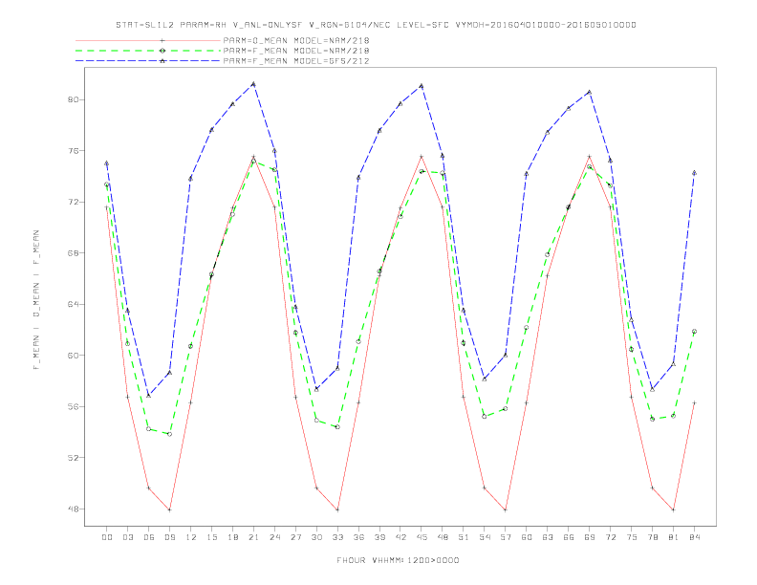Screen dimensions: 757x585
Task: Click y-axis tick label 48
Action: pos(75,509)
